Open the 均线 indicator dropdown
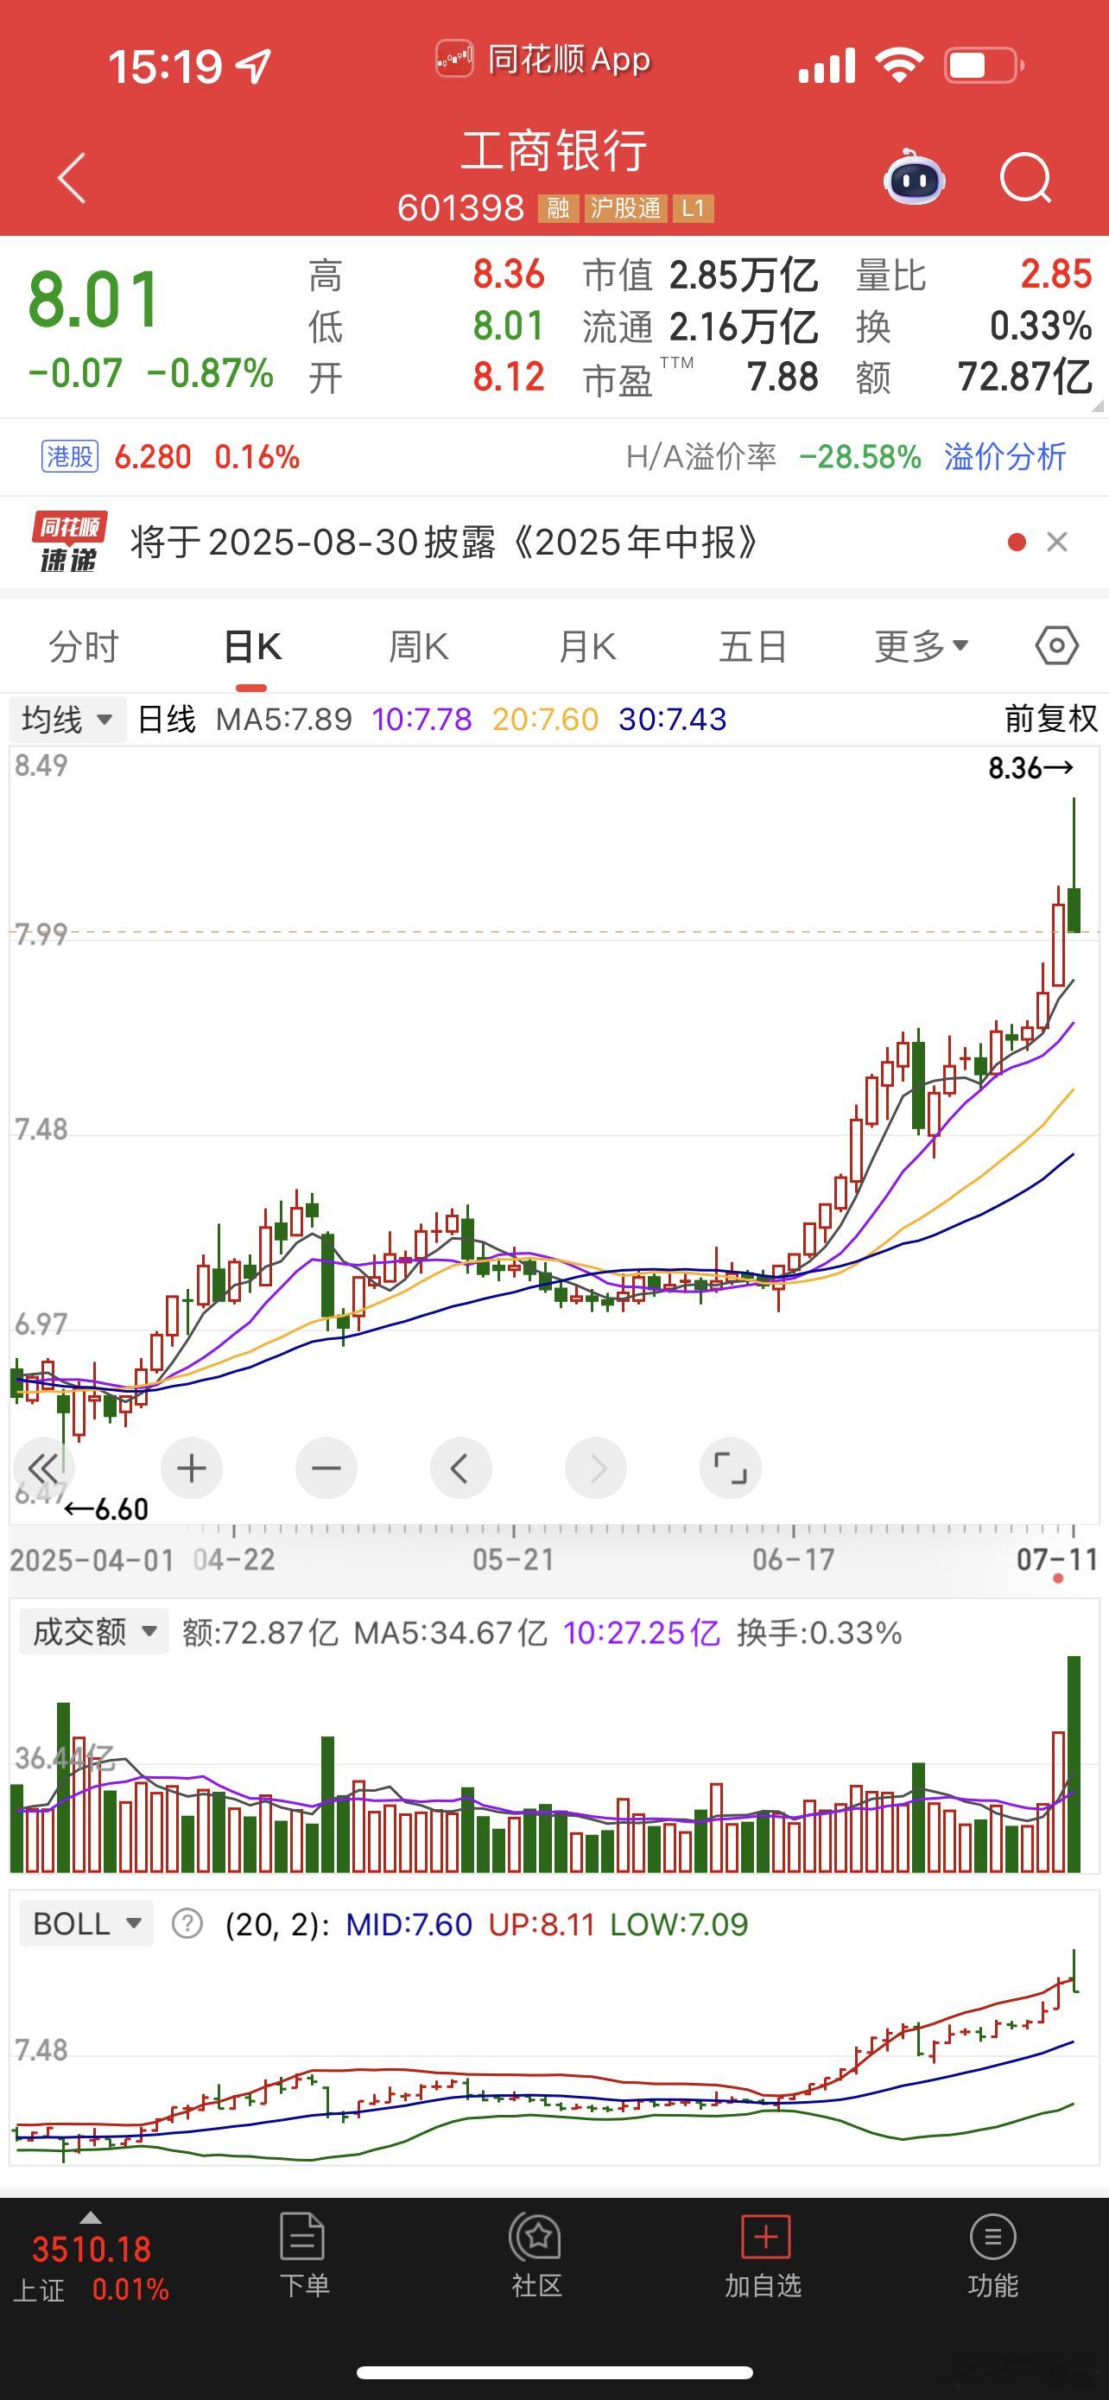The width and height of the screenshot is (1109, 2400). [67, 720]
